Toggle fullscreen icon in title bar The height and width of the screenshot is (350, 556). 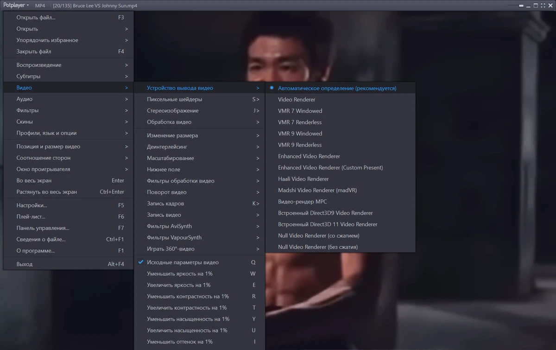coord(543,6)
